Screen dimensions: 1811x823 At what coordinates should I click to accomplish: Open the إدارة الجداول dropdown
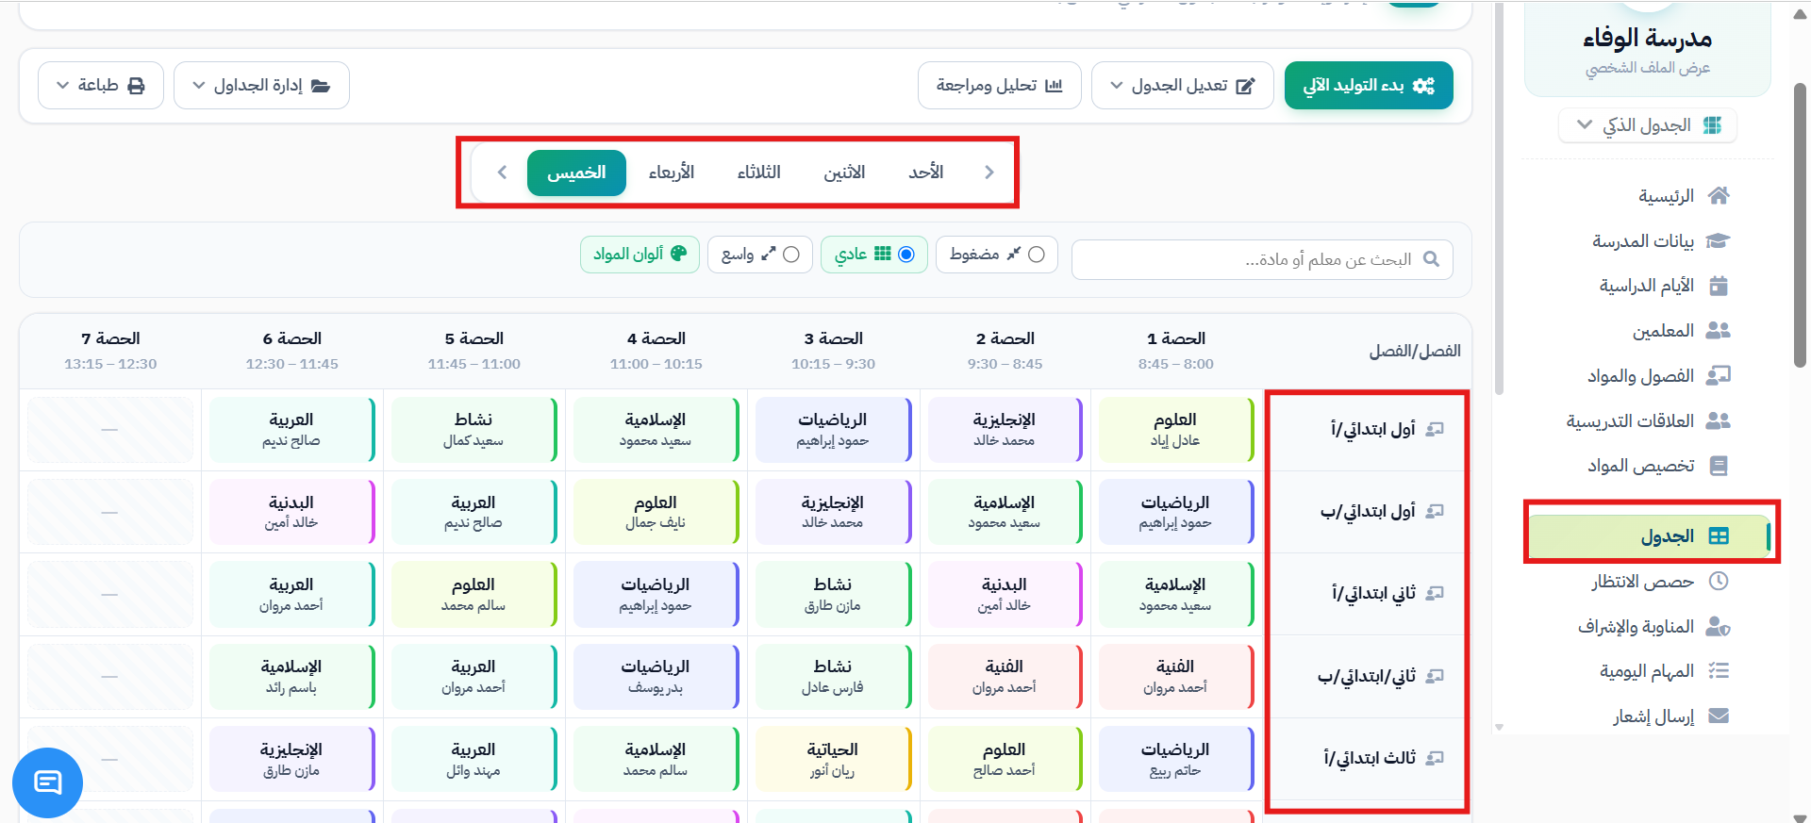(261, 86)
